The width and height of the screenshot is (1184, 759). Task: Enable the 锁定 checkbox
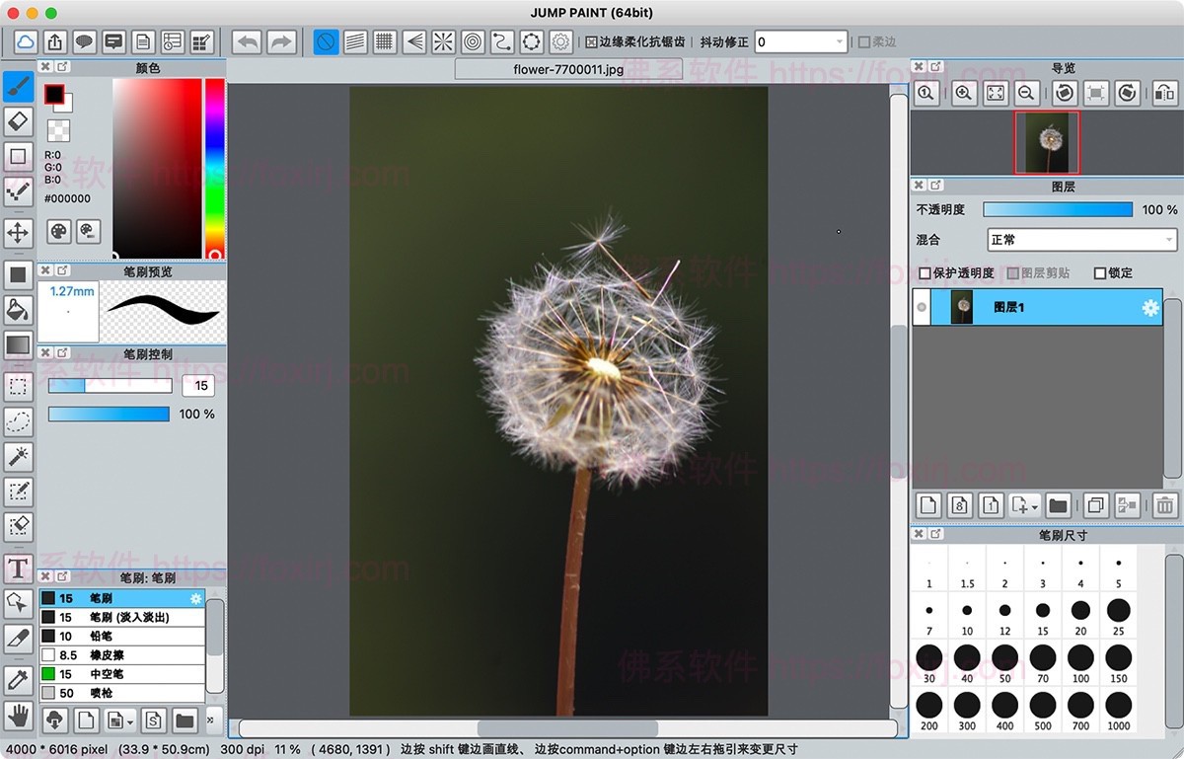[1100, 273]
